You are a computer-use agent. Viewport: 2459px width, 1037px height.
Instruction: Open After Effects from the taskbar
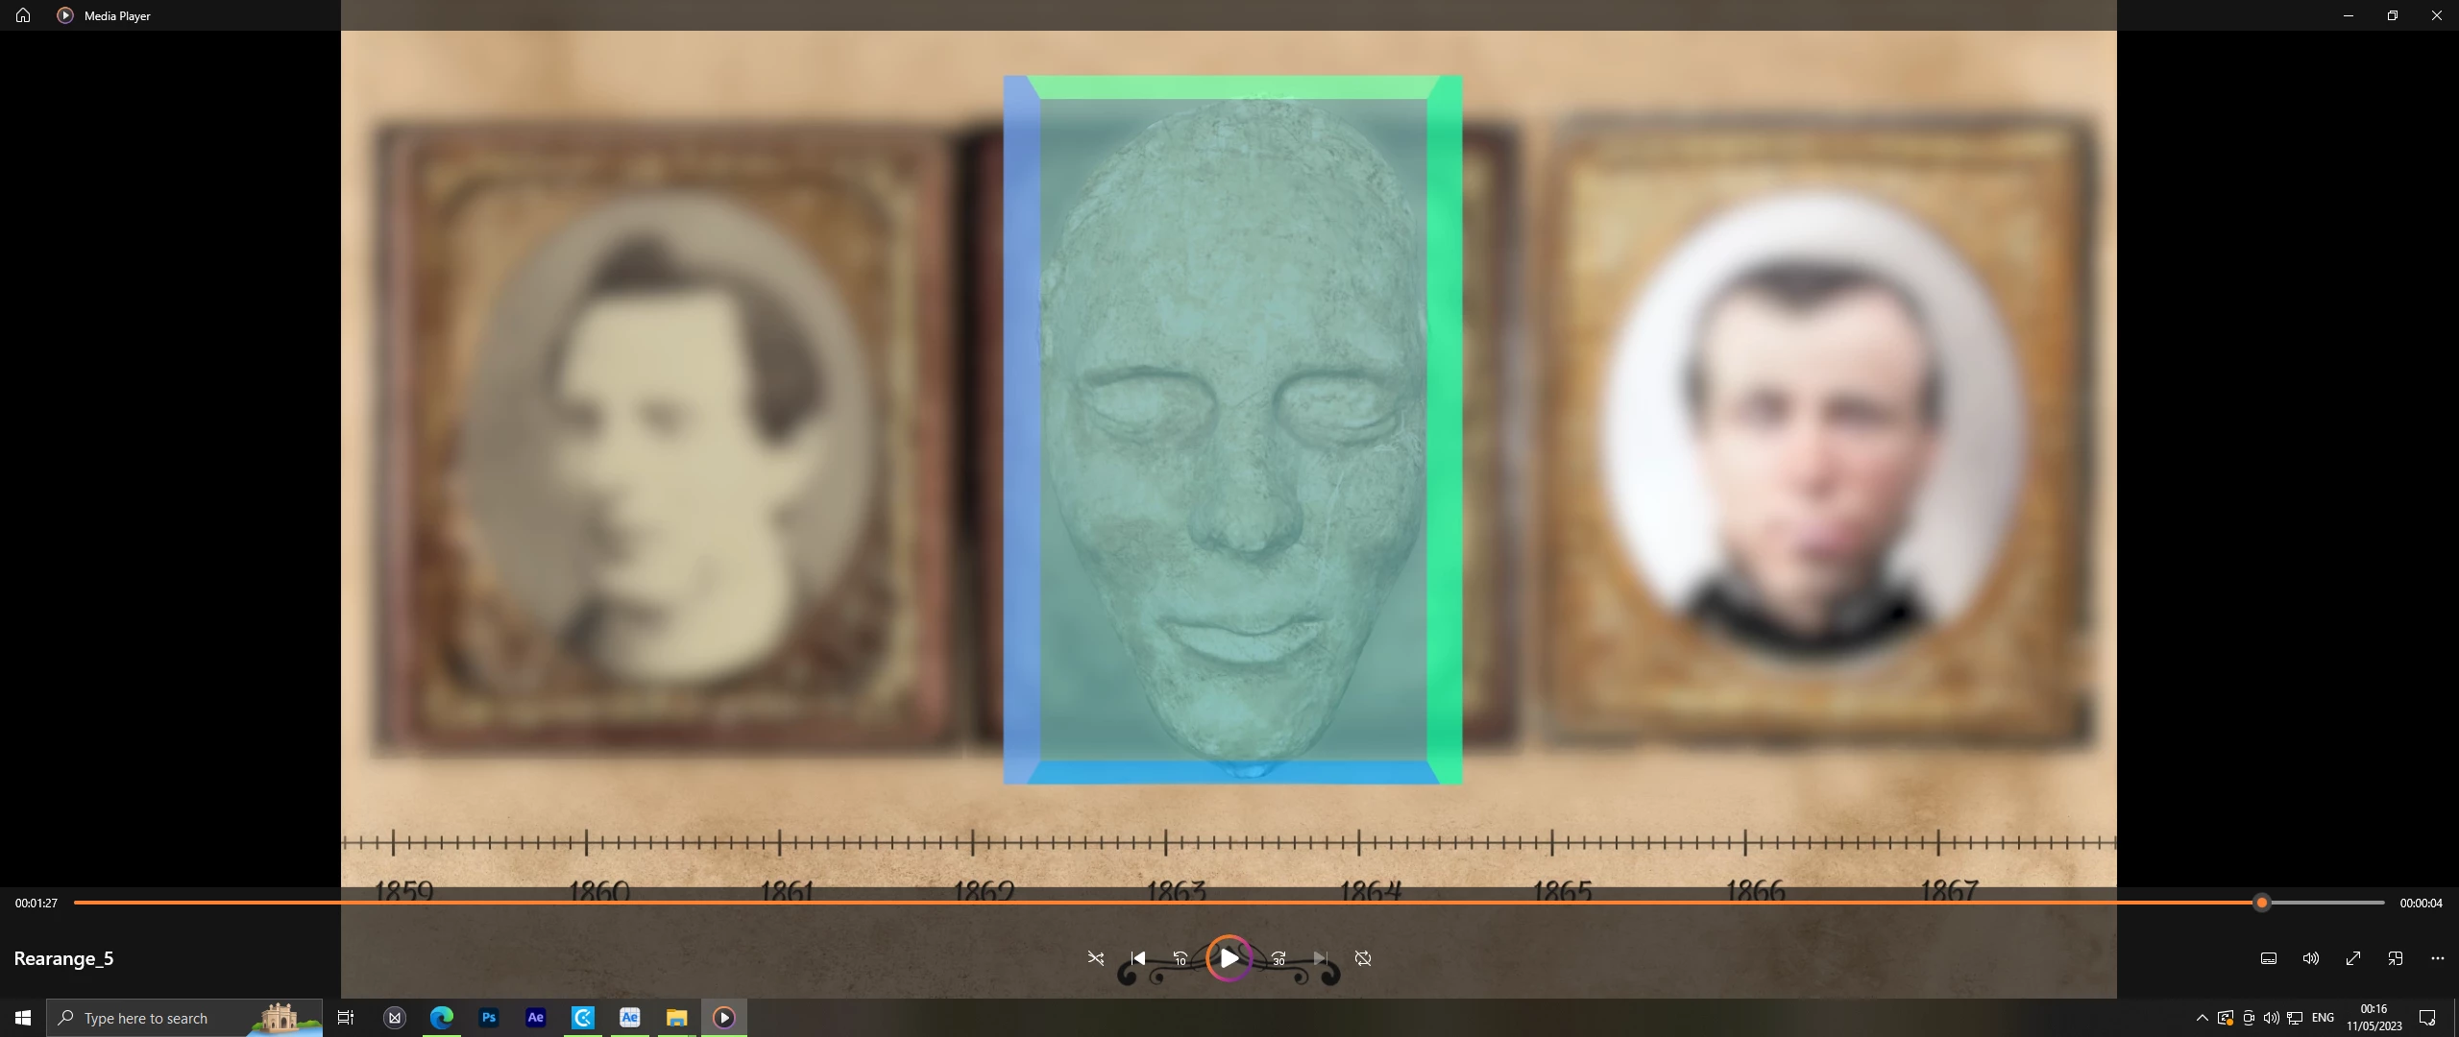coord(536,1018)
